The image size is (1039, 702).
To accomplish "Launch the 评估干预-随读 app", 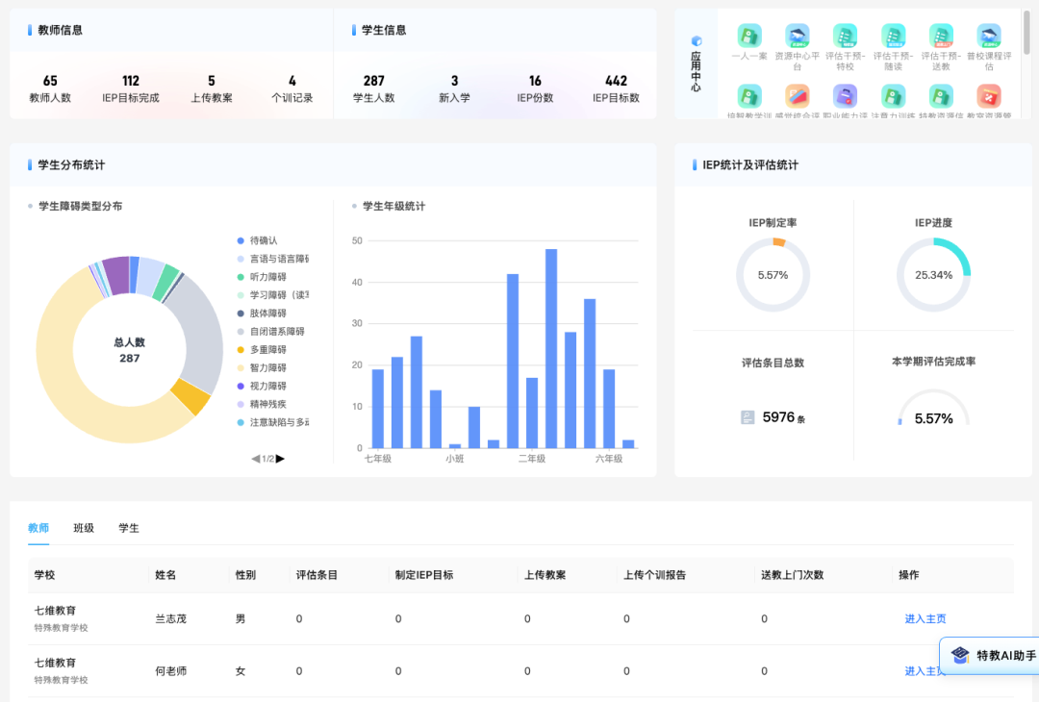I will (x=893, y=35).
